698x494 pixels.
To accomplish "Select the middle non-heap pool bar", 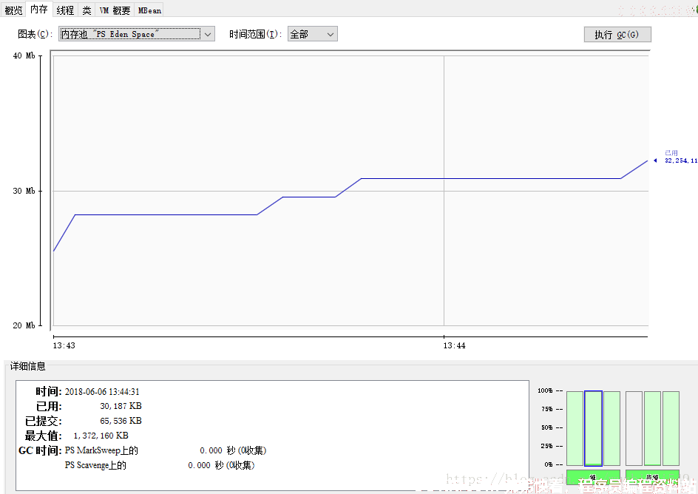I will coord(653,428).
